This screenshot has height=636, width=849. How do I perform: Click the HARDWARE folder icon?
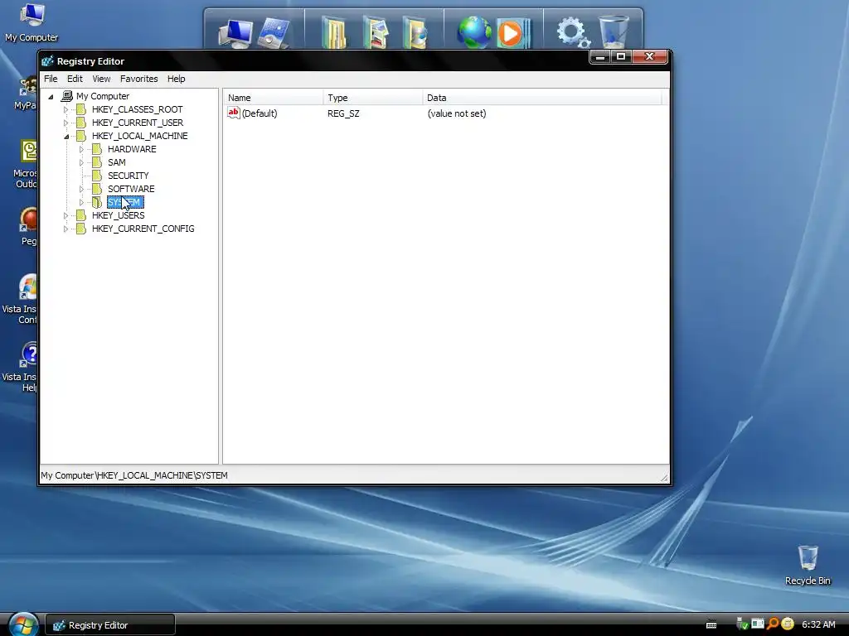(x=97, y=149)
